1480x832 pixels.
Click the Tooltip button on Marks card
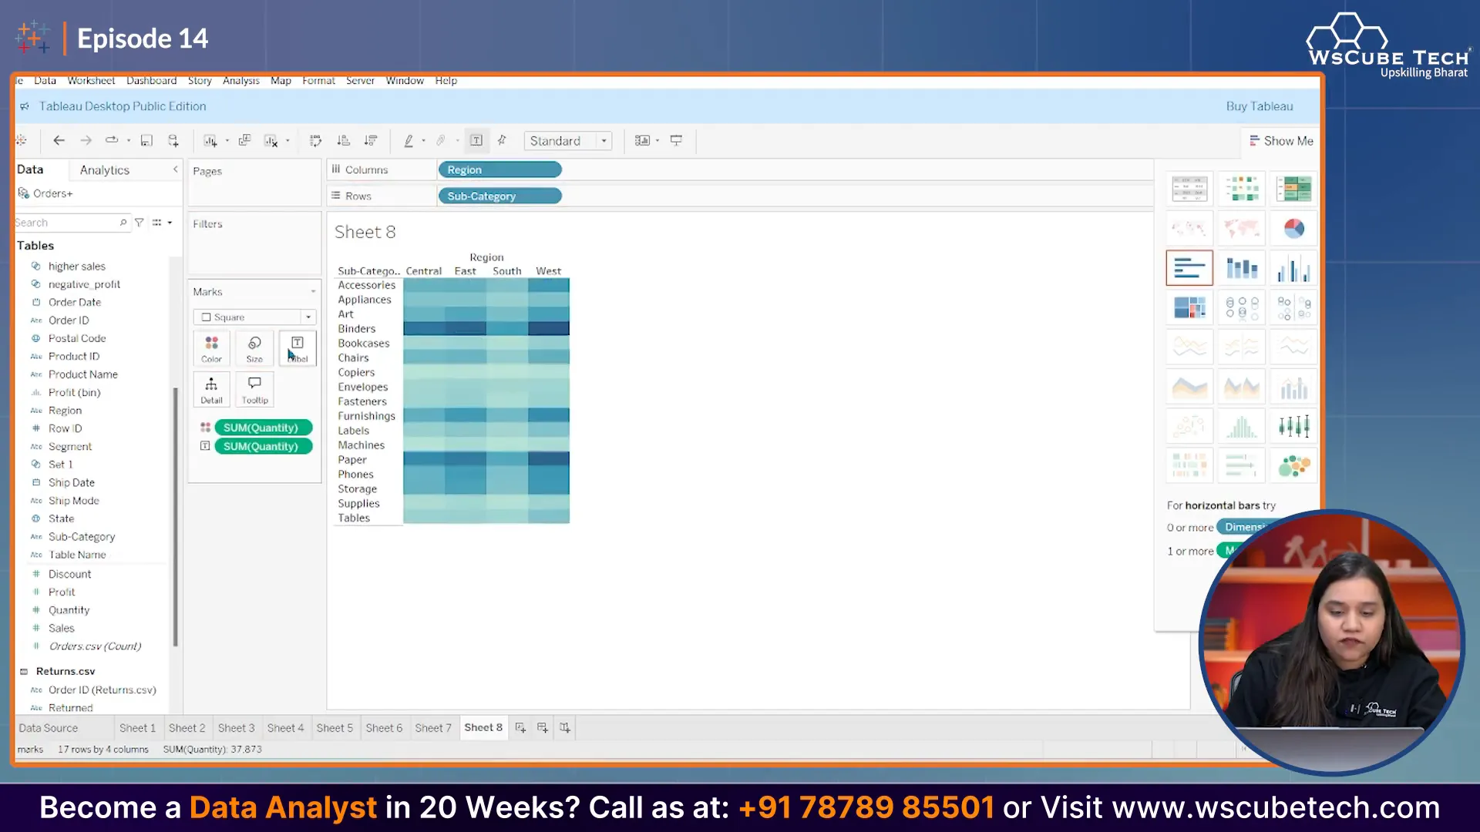254,390
